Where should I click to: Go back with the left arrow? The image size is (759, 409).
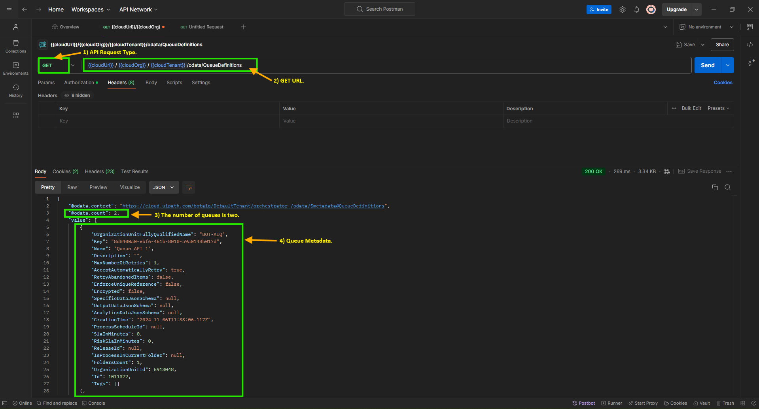[25, 9]
